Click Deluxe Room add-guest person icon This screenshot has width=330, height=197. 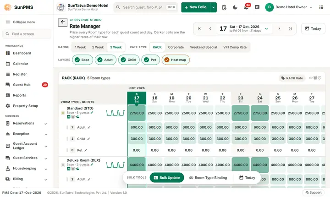click(x=77, y=169)
